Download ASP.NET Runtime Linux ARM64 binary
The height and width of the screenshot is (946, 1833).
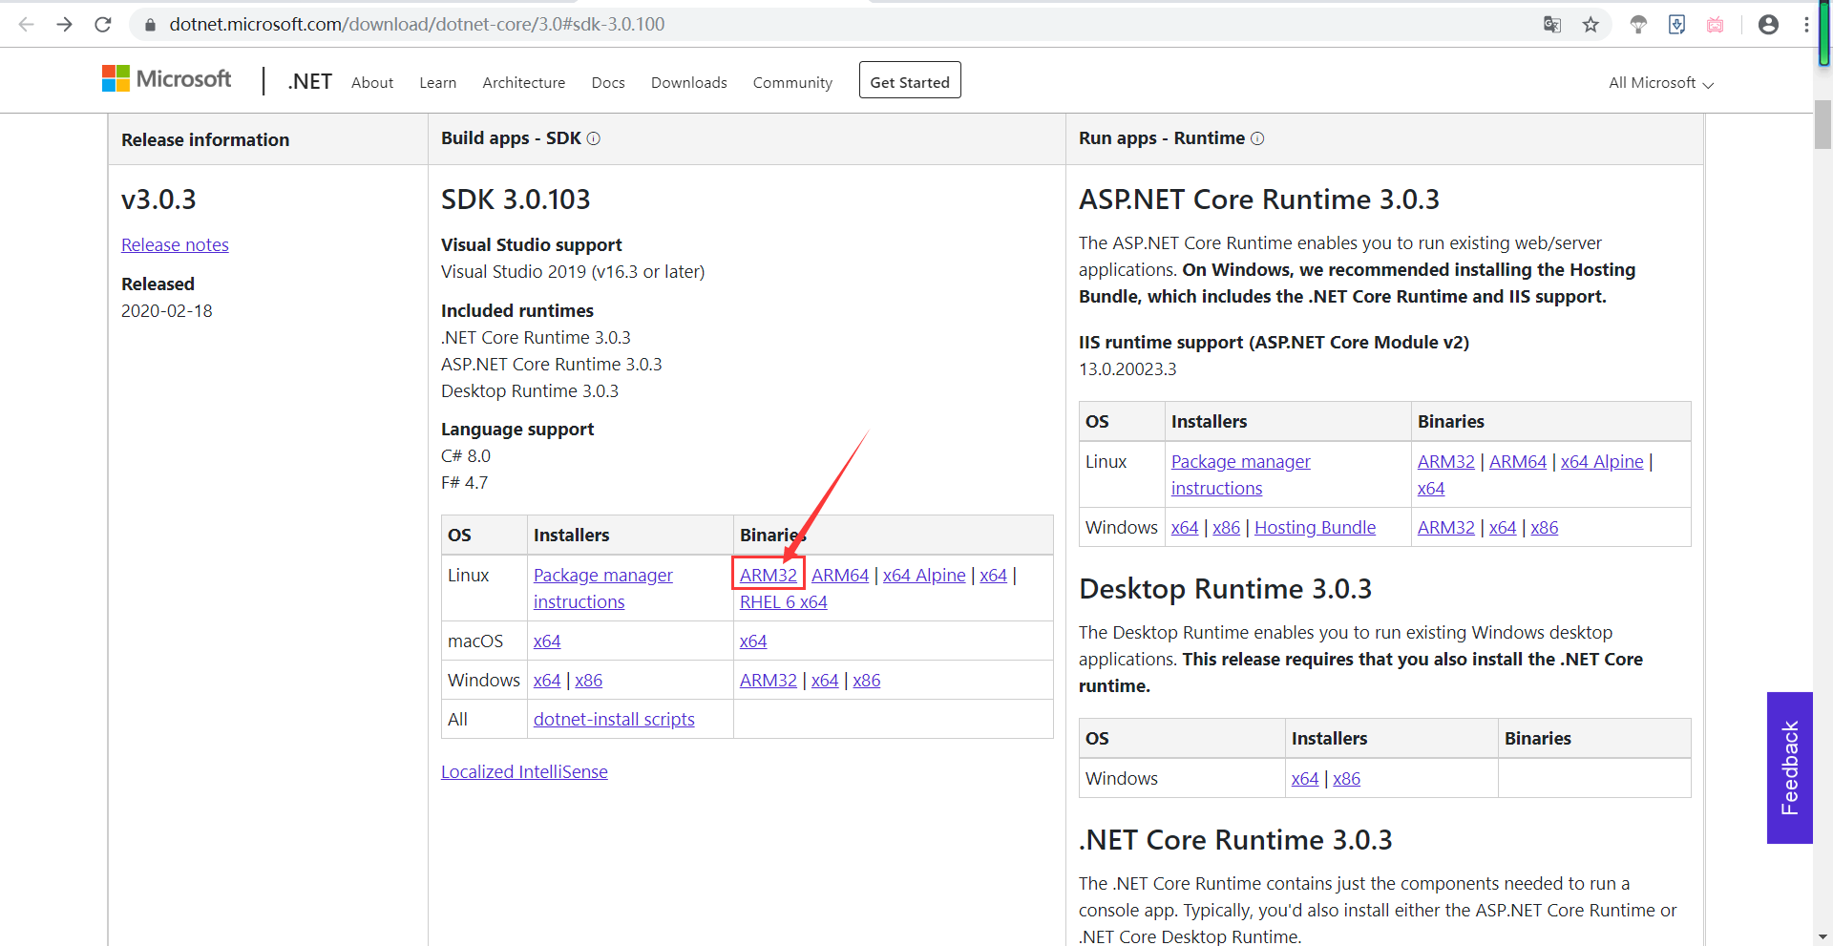point(1518,462)
